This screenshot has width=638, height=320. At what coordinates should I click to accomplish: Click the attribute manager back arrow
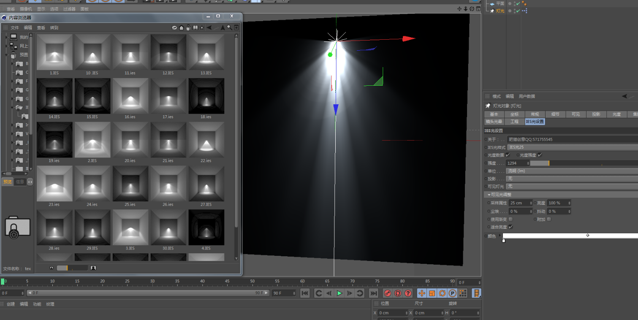pyautogui.click(x=624, y=96)
